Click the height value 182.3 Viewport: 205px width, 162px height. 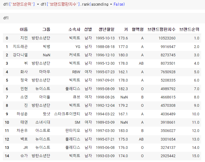(123, 89)
